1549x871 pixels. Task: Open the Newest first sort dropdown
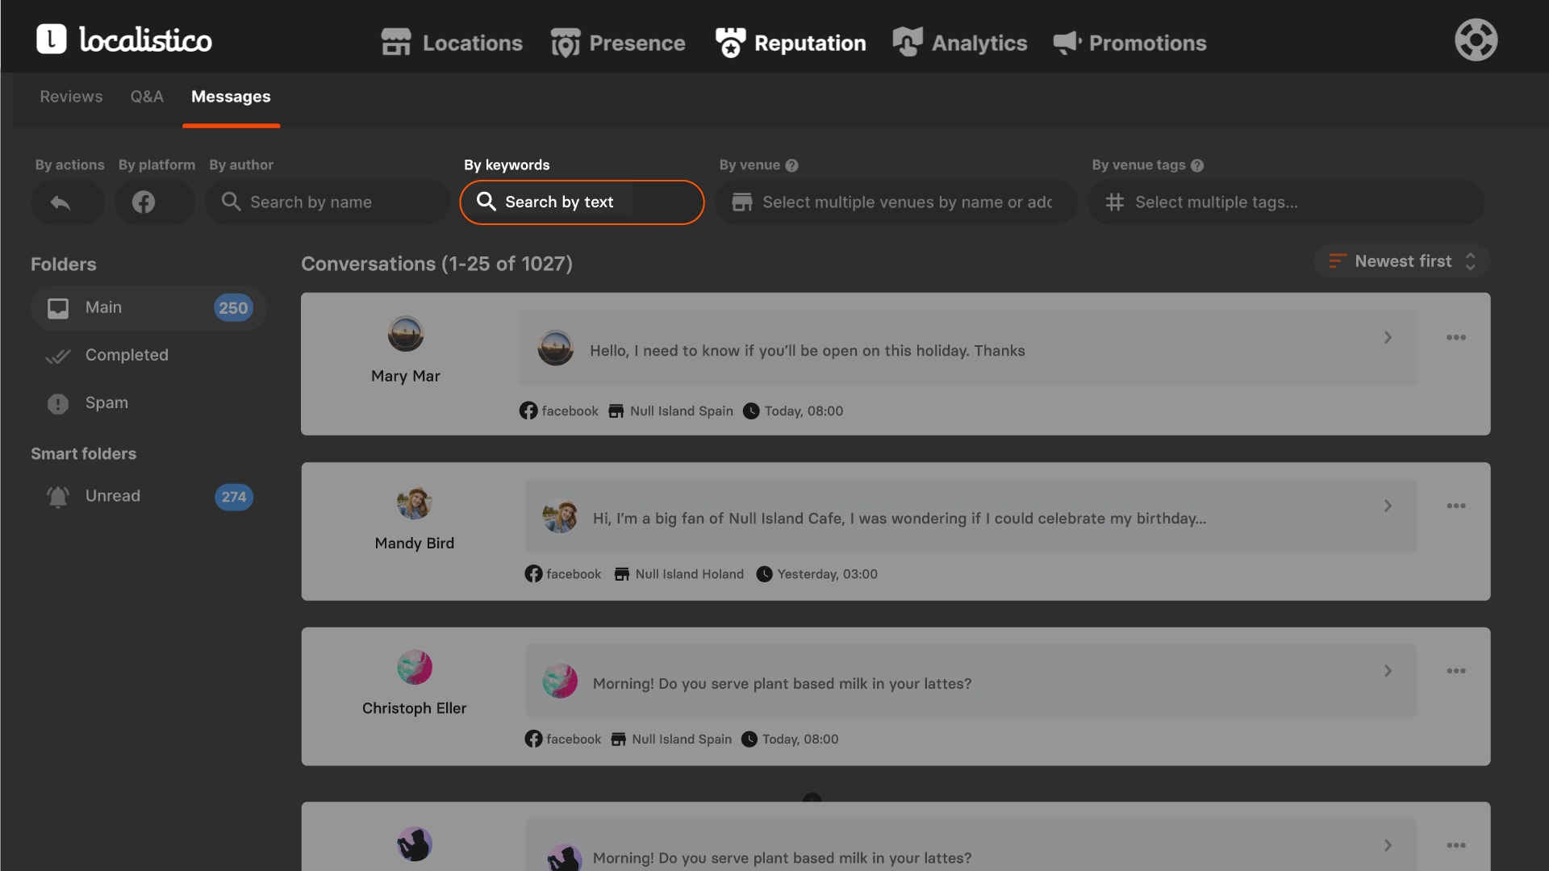coord(1402,261)
